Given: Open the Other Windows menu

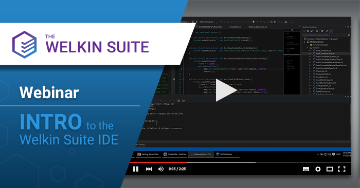Looking at the screenshot, I should click(207, 22).
